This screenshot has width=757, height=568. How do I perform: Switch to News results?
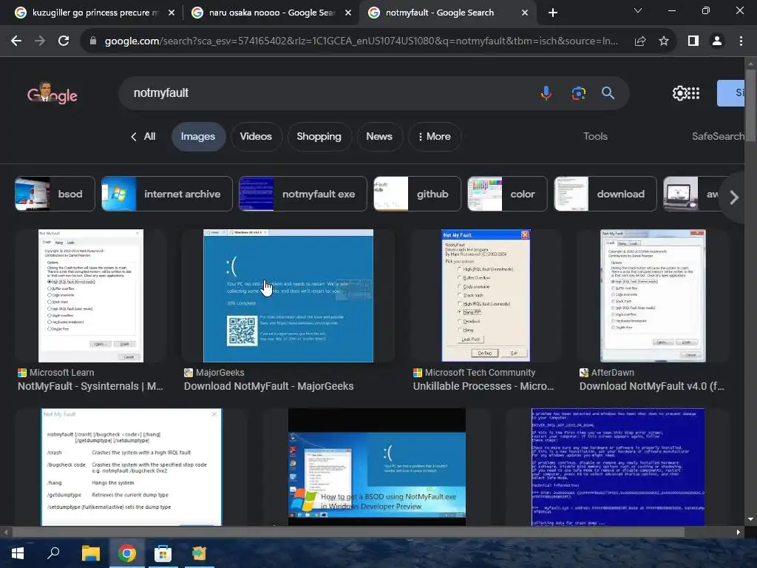click(x=379, y=137)
